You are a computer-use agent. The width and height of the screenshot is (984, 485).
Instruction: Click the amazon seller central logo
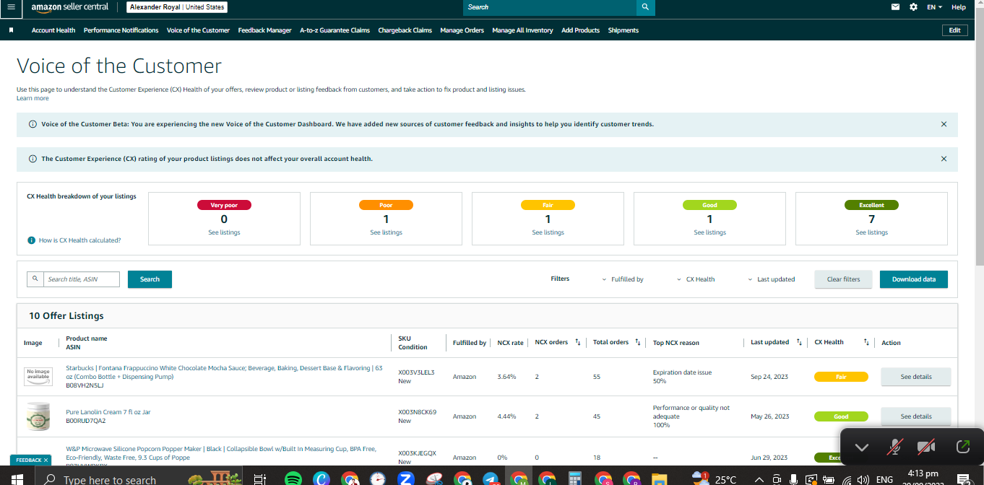69,7
